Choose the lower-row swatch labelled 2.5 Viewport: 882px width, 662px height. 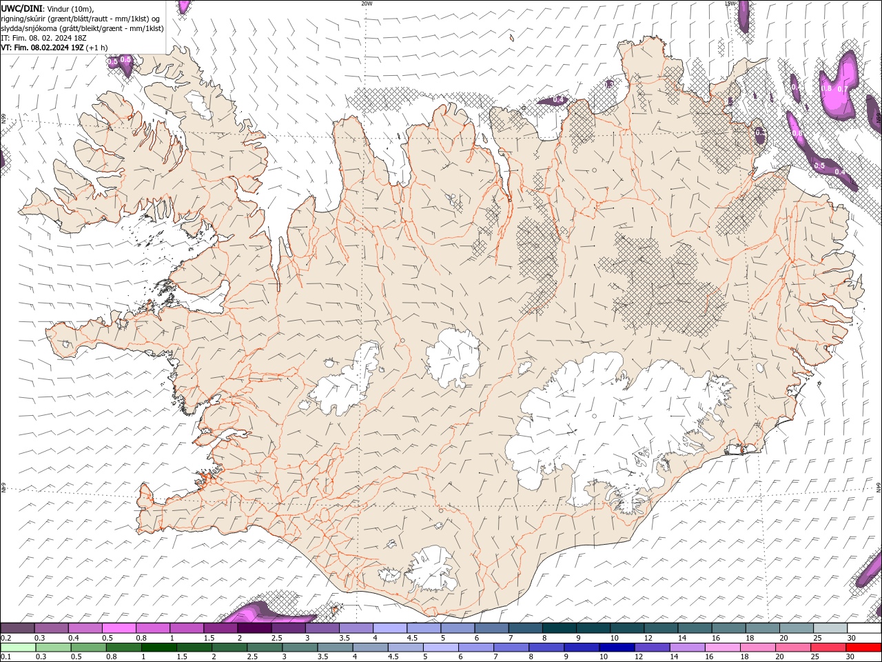[x=265, y=648]
